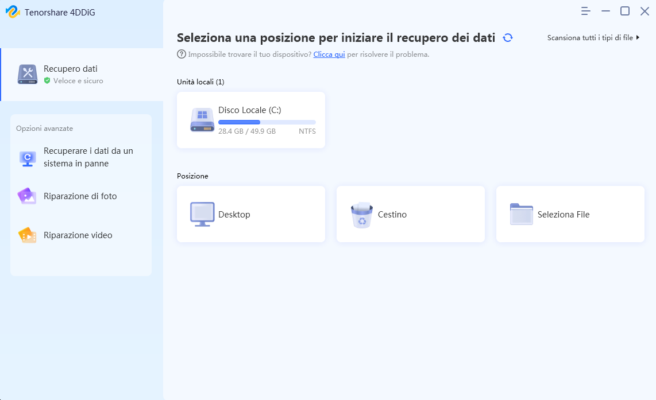The image size is (656, 400).
Task: Click the arrow next to Scansiona tutti
Action: pos(638,38)
